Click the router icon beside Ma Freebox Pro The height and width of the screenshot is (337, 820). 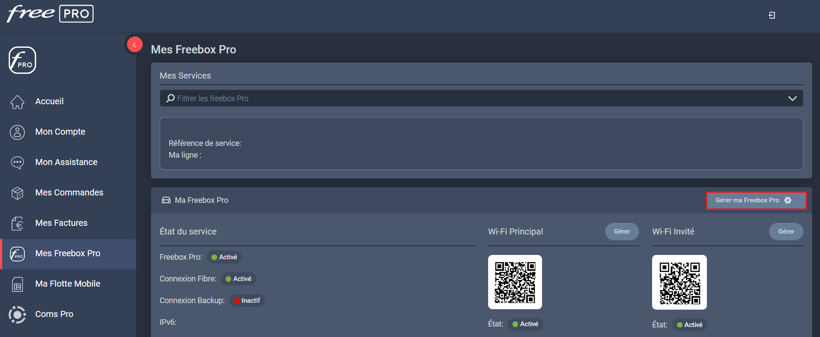pyautogui.click(x=166, y=200)
